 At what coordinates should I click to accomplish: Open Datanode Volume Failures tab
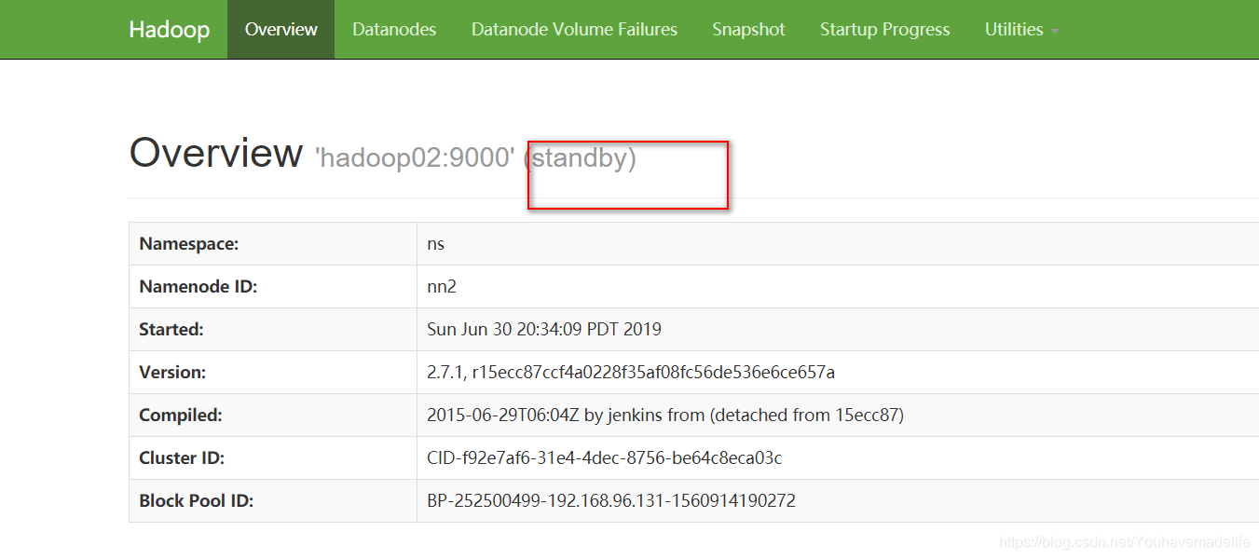pyautogui.click(x=574, y=30)
